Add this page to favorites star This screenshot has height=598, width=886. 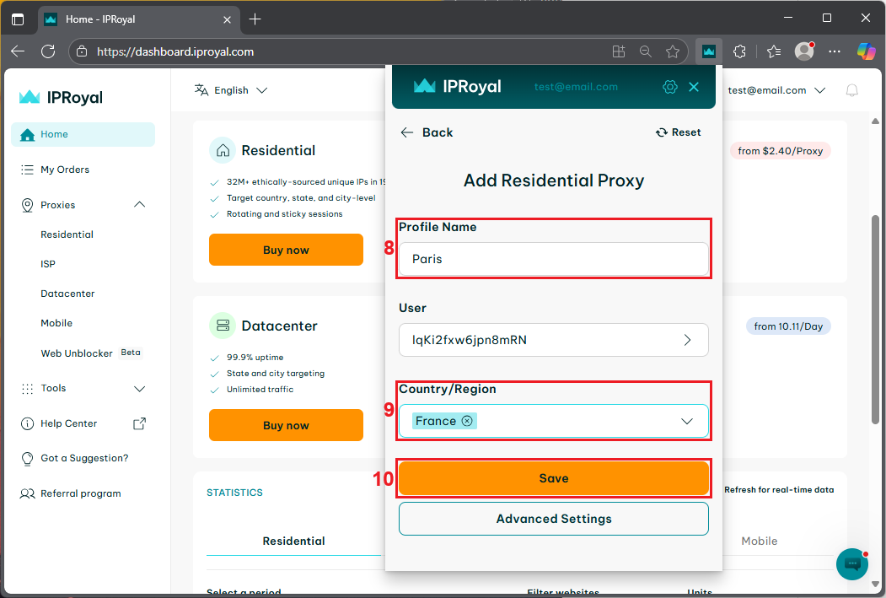pyautogui.click(x=673, y=52)
